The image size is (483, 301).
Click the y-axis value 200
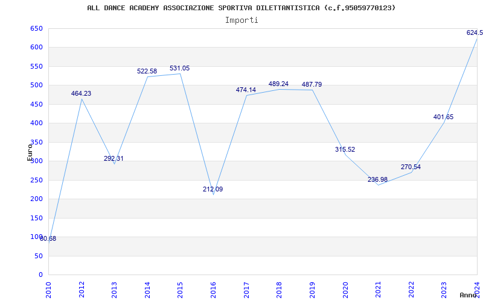(36, 199)
